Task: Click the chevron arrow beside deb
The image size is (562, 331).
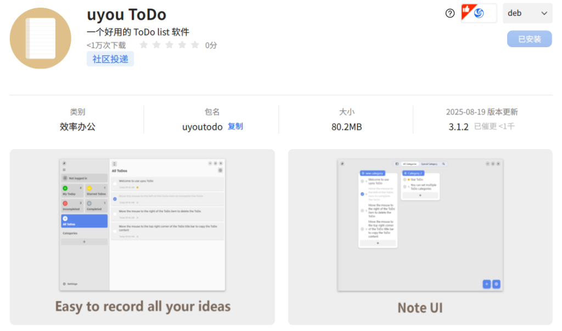Action: click(544, 13)
